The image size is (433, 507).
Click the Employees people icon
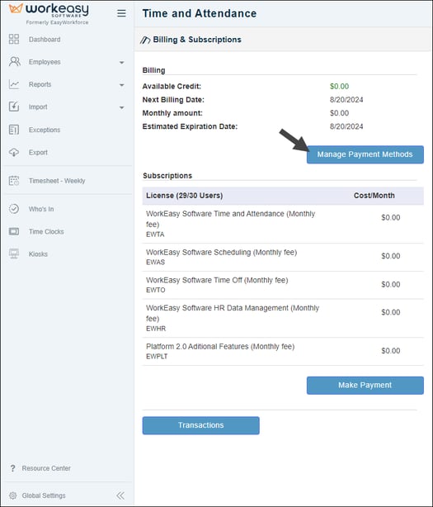click(x=15, y=61)
